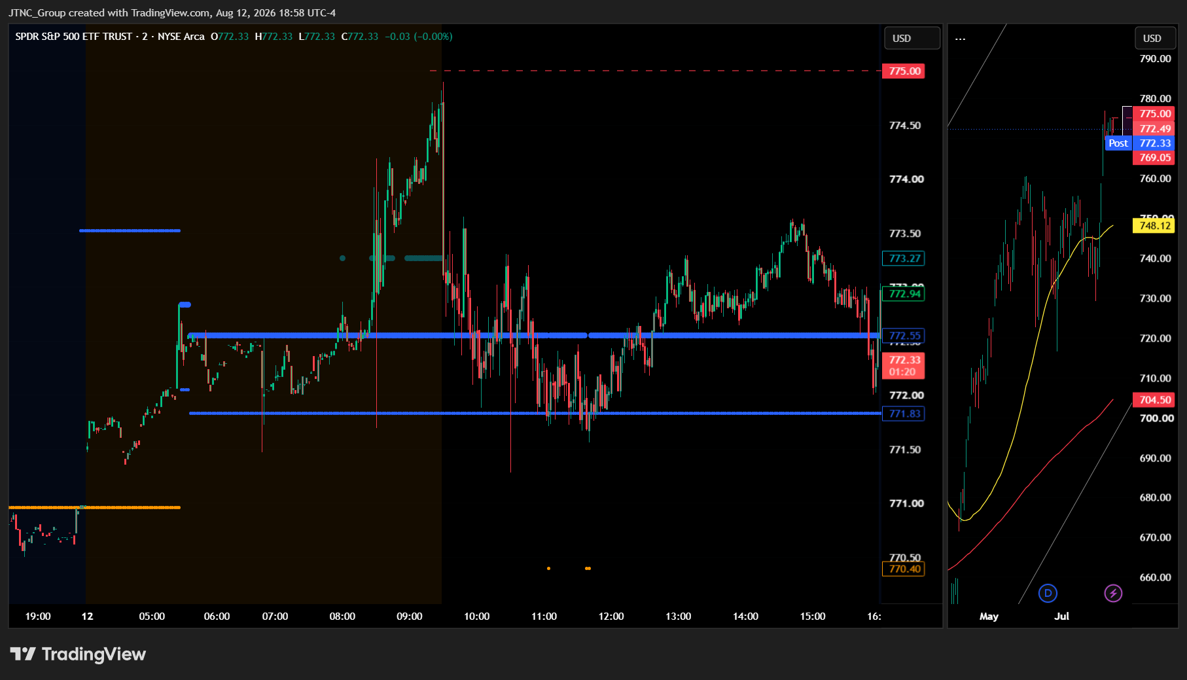Click the blue 772.55 price label
This screenshot has width=1187, height=680.
click(x=904, y=336)
